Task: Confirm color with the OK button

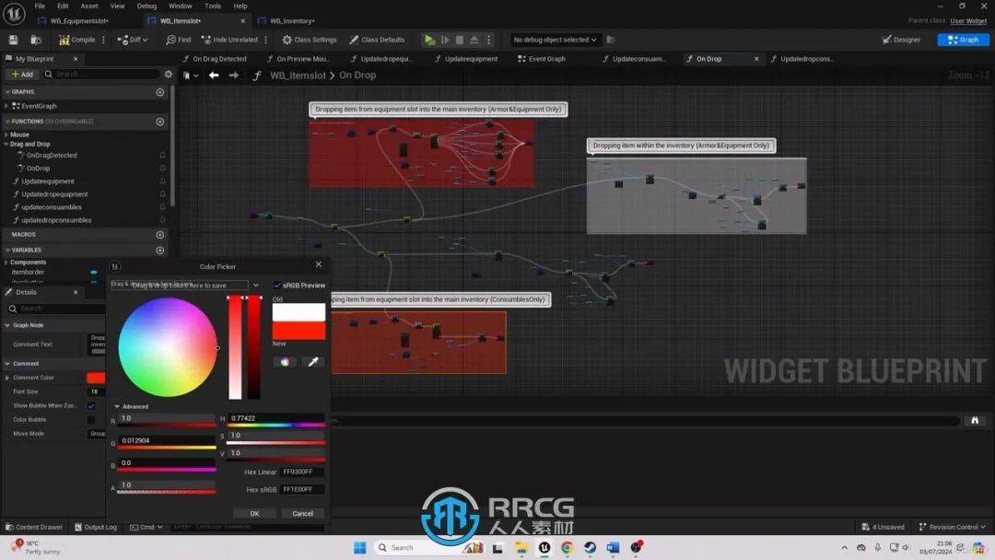Action: (x=254, y=513)
